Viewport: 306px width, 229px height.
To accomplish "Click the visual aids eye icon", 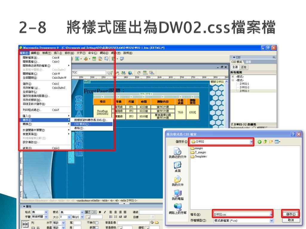I will pos(152,73).
